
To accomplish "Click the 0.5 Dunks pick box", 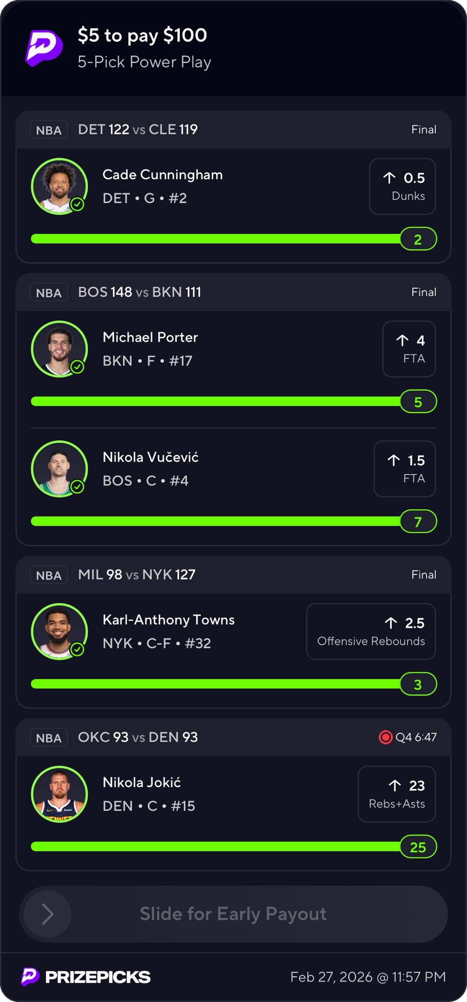I will (402, 186).
